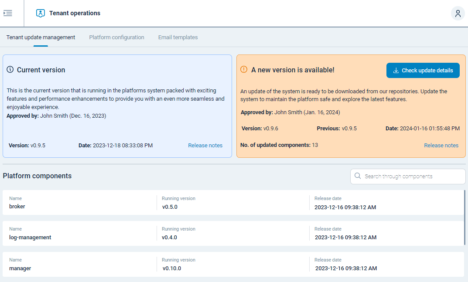The image size is (468, 282).
Task: Click the alert icon next to new version notice
Action: (245, 69)
